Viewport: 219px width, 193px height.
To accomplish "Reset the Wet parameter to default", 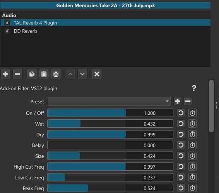I will [x=181, y=124].
